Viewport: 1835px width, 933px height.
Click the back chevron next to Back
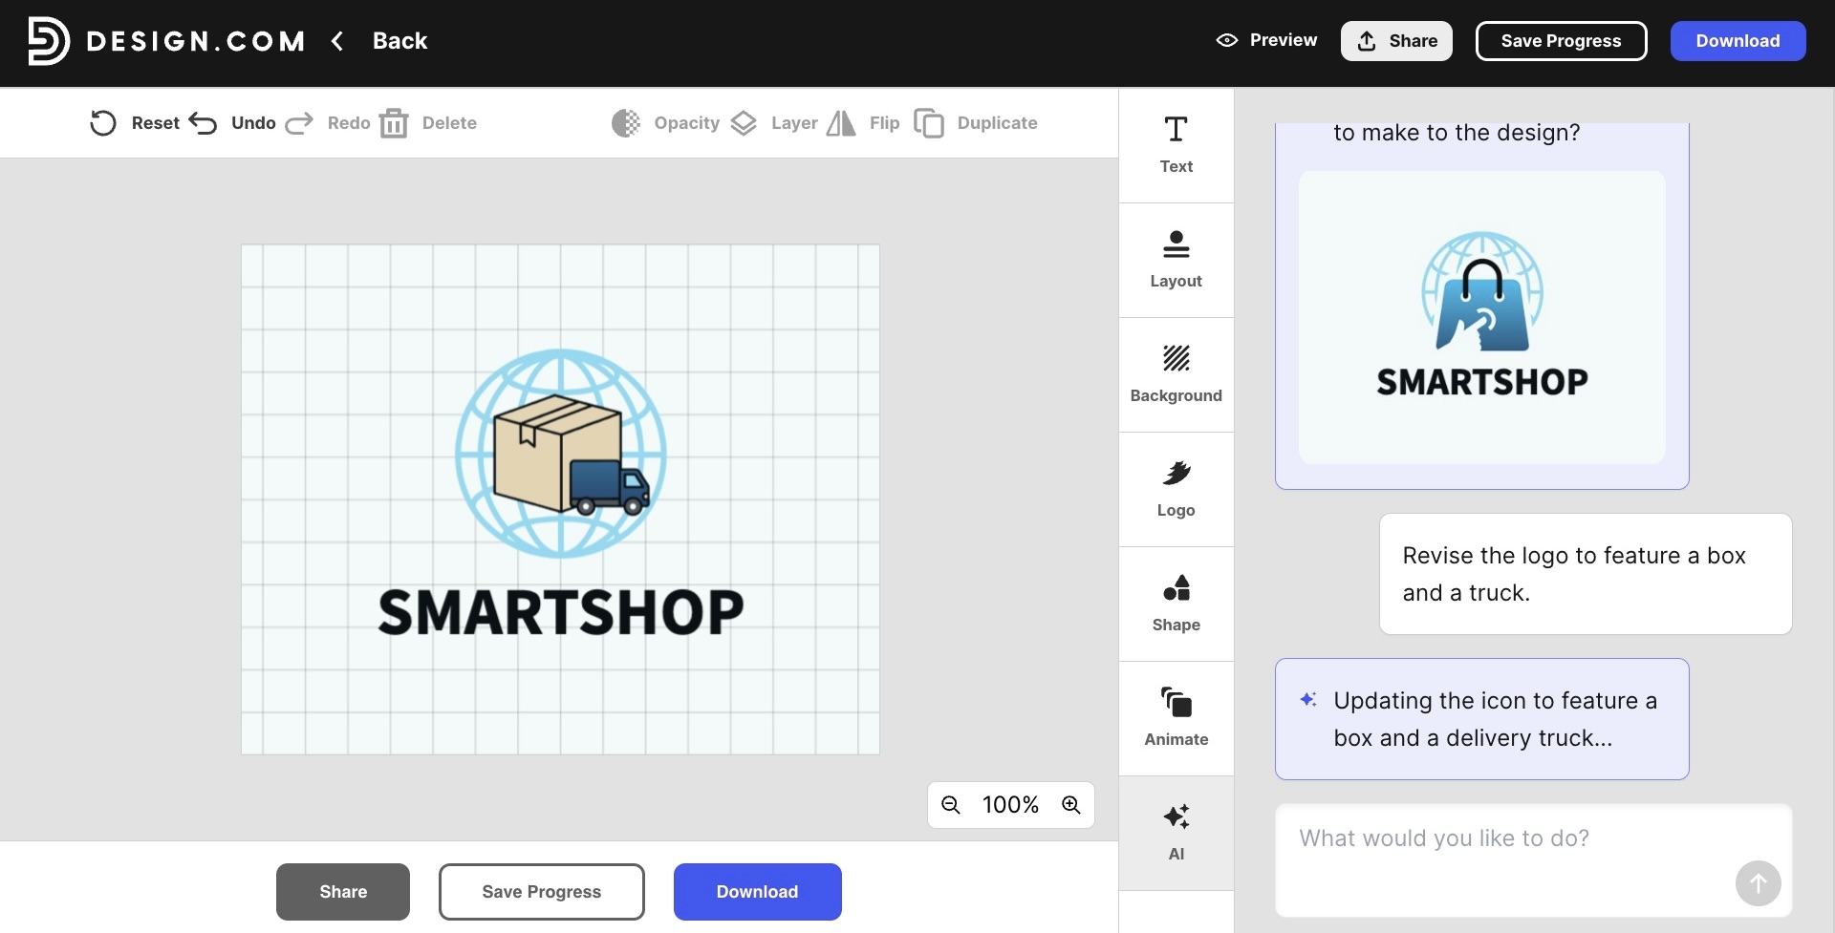click(337, 41)
